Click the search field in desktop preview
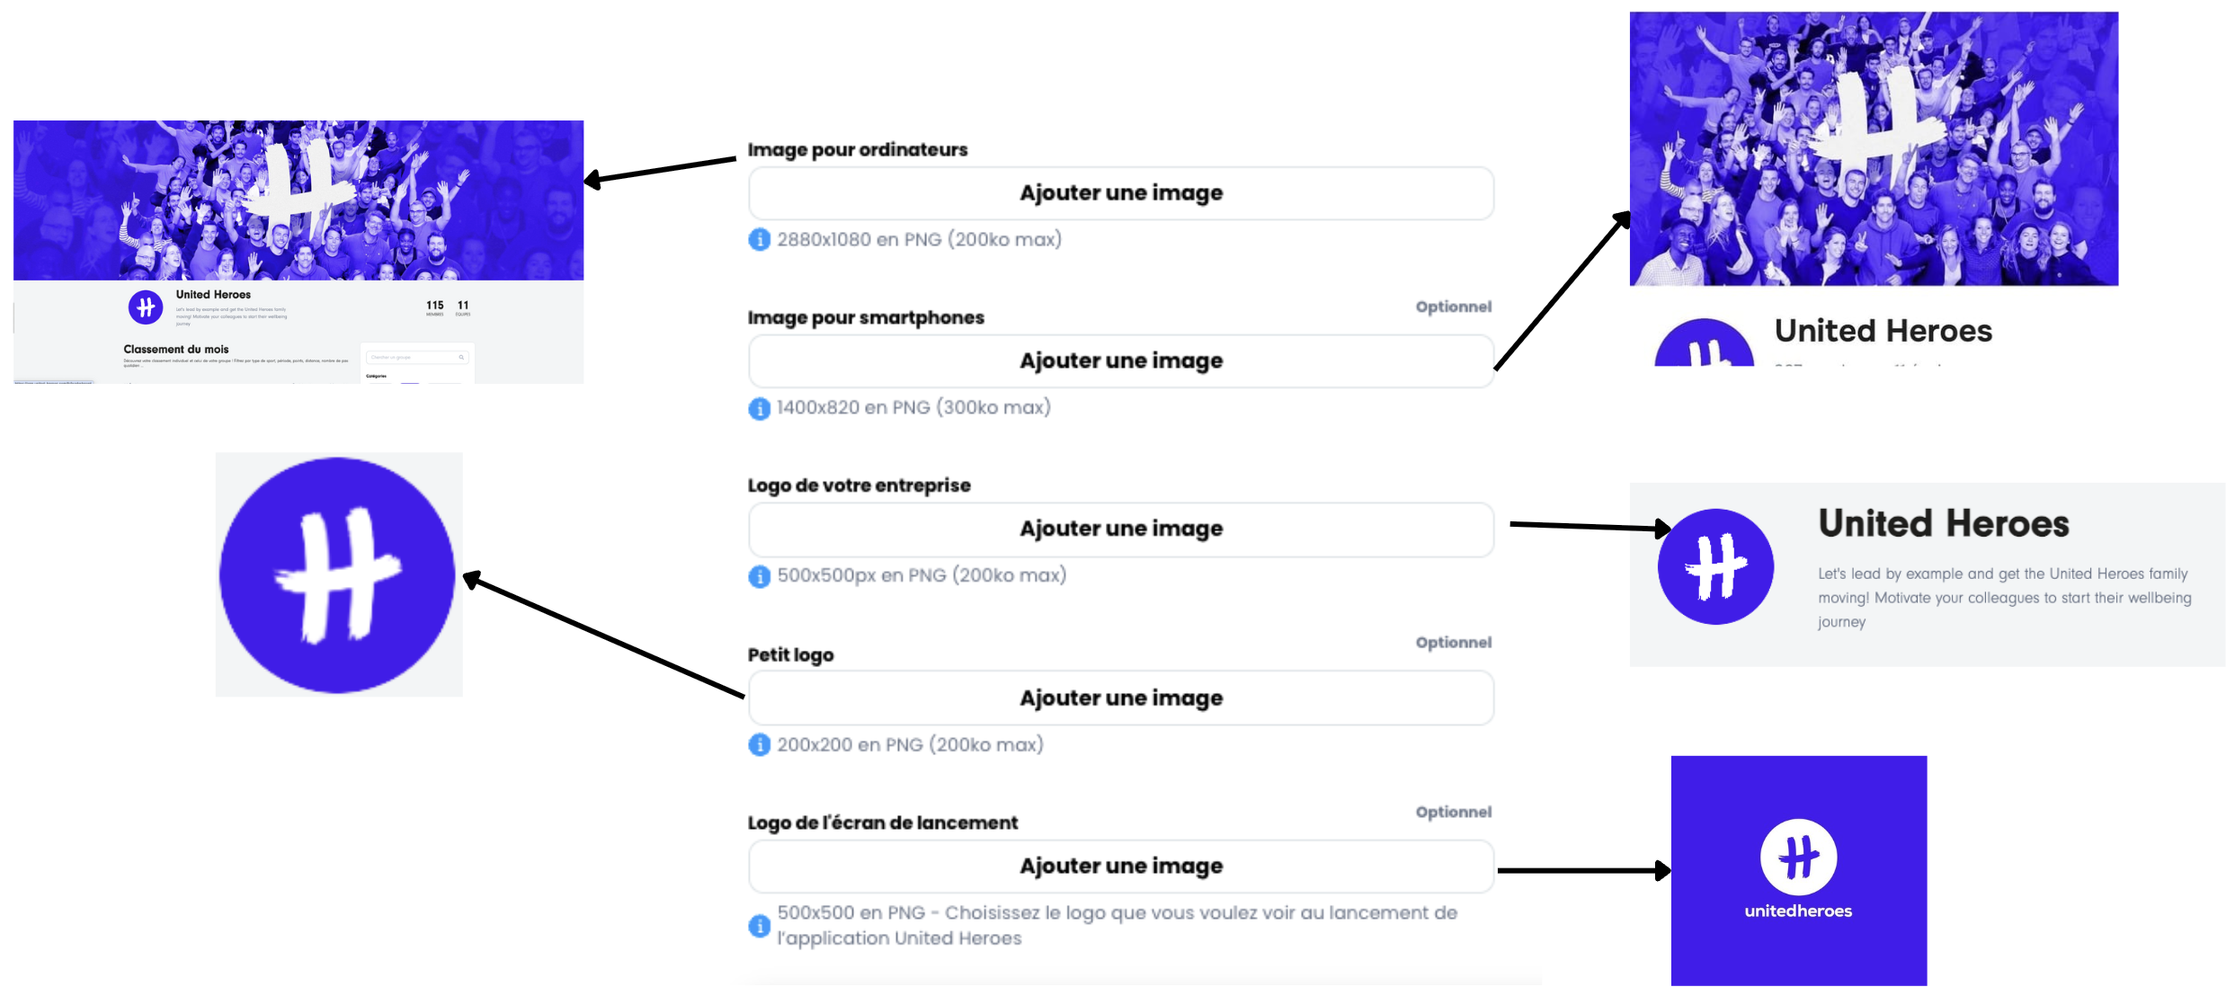 coord(415,357)
